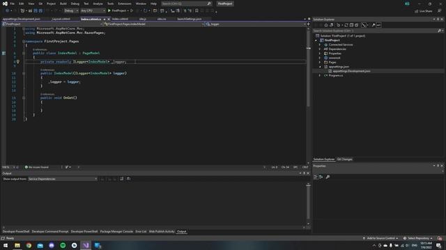The height and width of the screenshot is (250, 446).
Task: Click Property Pages wrench in Properties panel
Action: [328, 177]
